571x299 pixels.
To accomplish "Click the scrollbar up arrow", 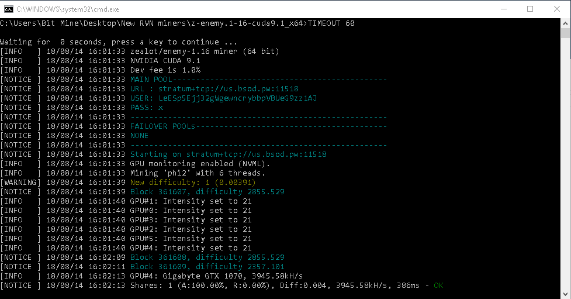I will click(x=565, y=23).
